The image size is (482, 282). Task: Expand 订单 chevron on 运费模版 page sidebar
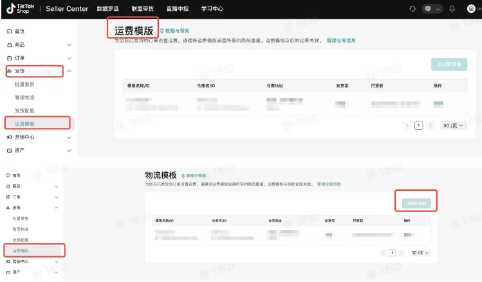[69, 58]
